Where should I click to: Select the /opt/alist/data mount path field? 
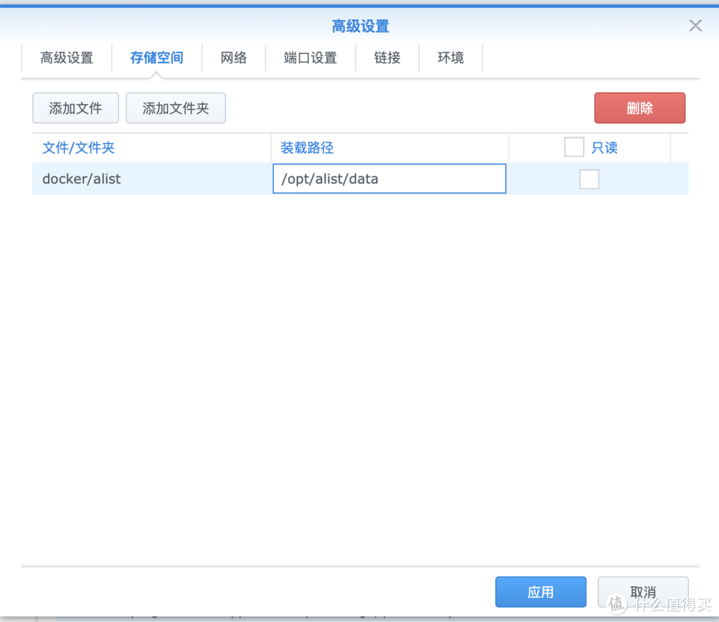point(389,178)
